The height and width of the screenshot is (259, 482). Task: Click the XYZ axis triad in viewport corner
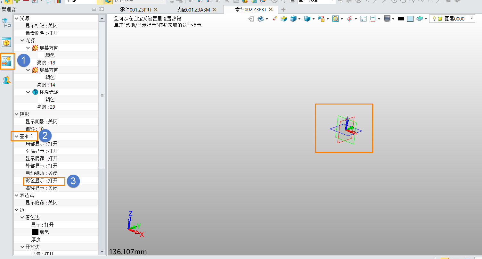pyautogui.click(x=135, y=224)
